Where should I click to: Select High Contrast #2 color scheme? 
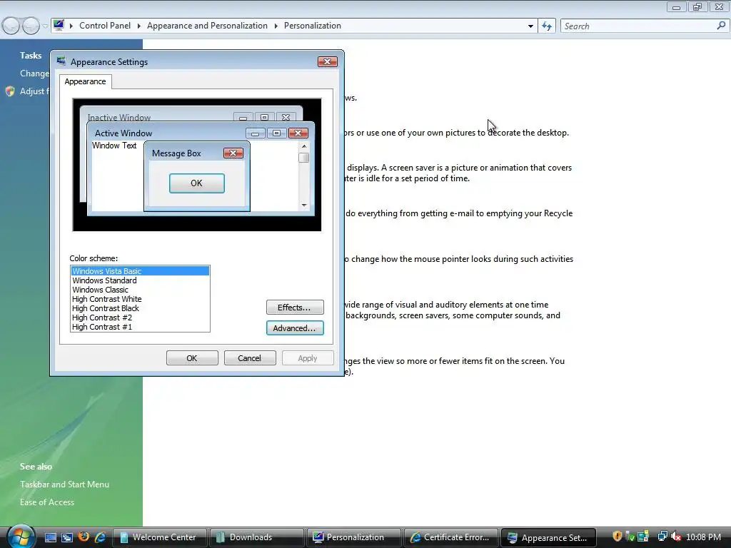[x=140, y=318]
